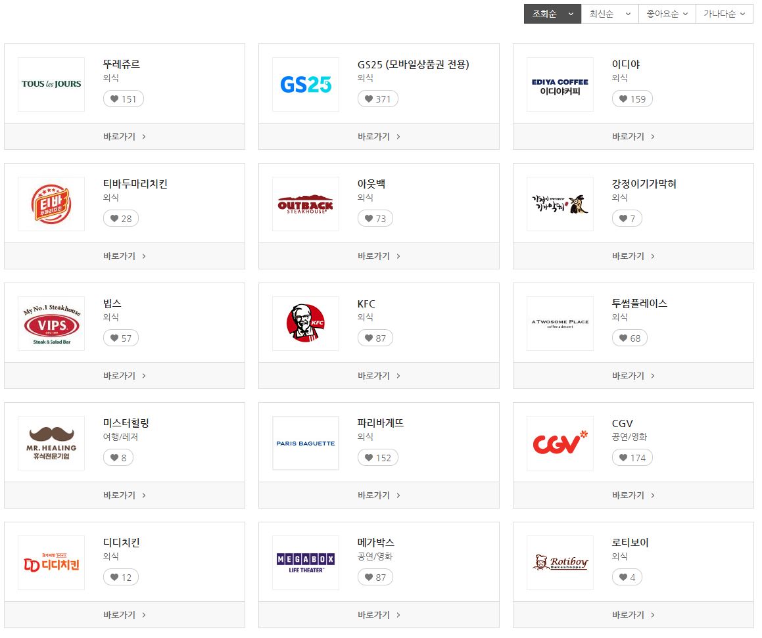
Task: Click the Outback Steakhouse logo
Action: click(306, 204)
